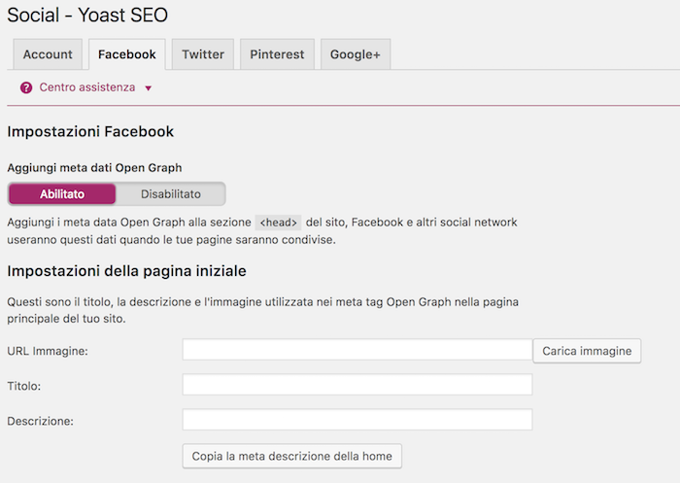
Task: Click the question mark help icon
Action: pyautogui.click(x=26, y=87)
